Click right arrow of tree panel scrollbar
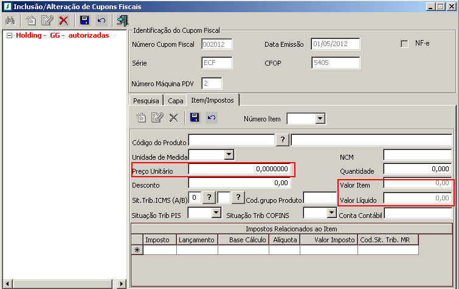Screen dimensions: 459x289 (x=121, y=284)
